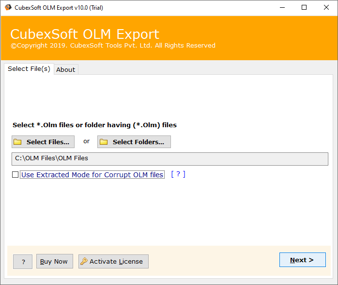Click the folder icon on Select Folders button
The image size is (338, 285).
coord(104,142)
